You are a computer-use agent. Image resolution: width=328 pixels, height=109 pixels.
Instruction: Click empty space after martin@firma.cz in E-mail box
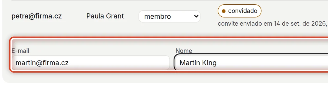[x=119, y=63]
